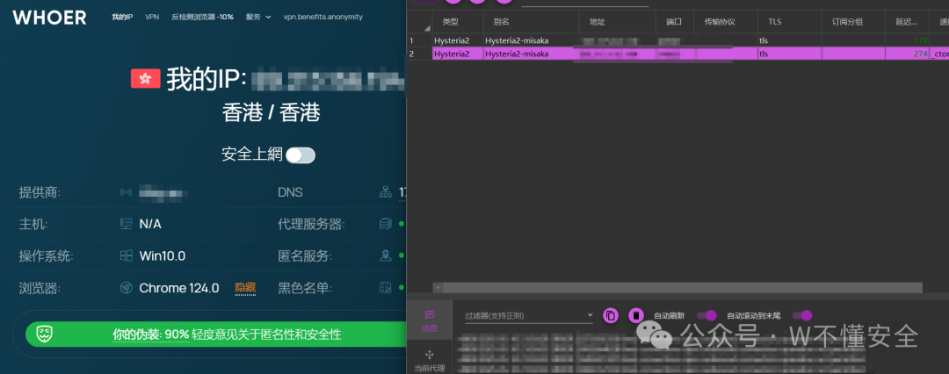Viewport: 949px width, 374px height.
Task: Open the 过滤器(支持正则) filter combo box
Action: [528, 316]
